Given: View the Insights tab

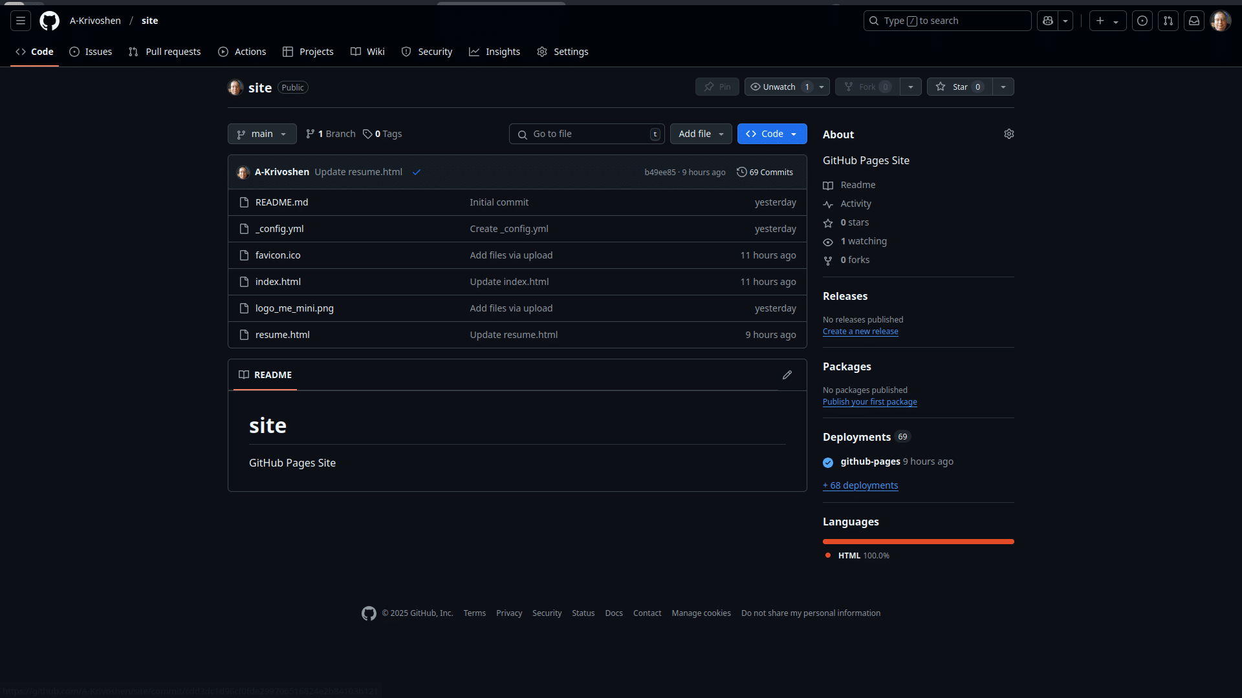Looking at the screenshot, I should [x=495, y=52].
